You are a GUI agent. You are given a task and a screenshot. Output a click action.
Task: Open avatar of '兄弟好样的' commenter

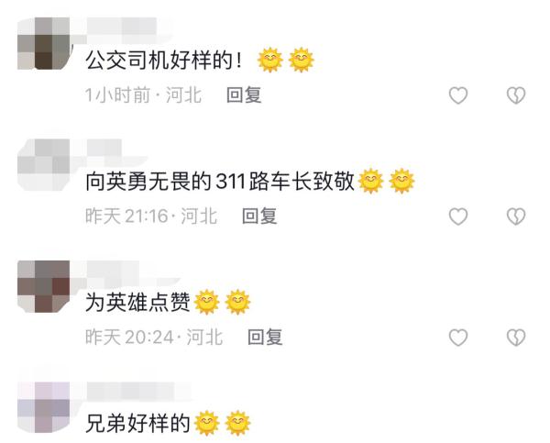click(x=43, y=407)
